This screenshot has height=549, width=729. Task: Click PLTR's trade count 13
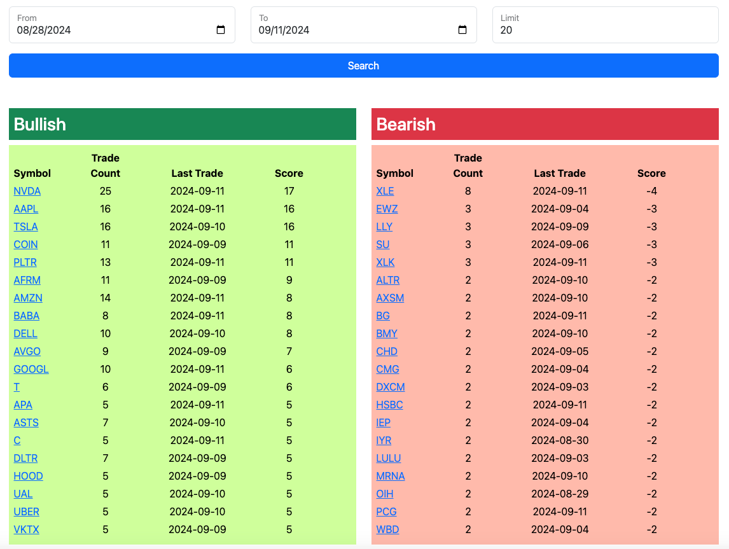pos(106,262)
